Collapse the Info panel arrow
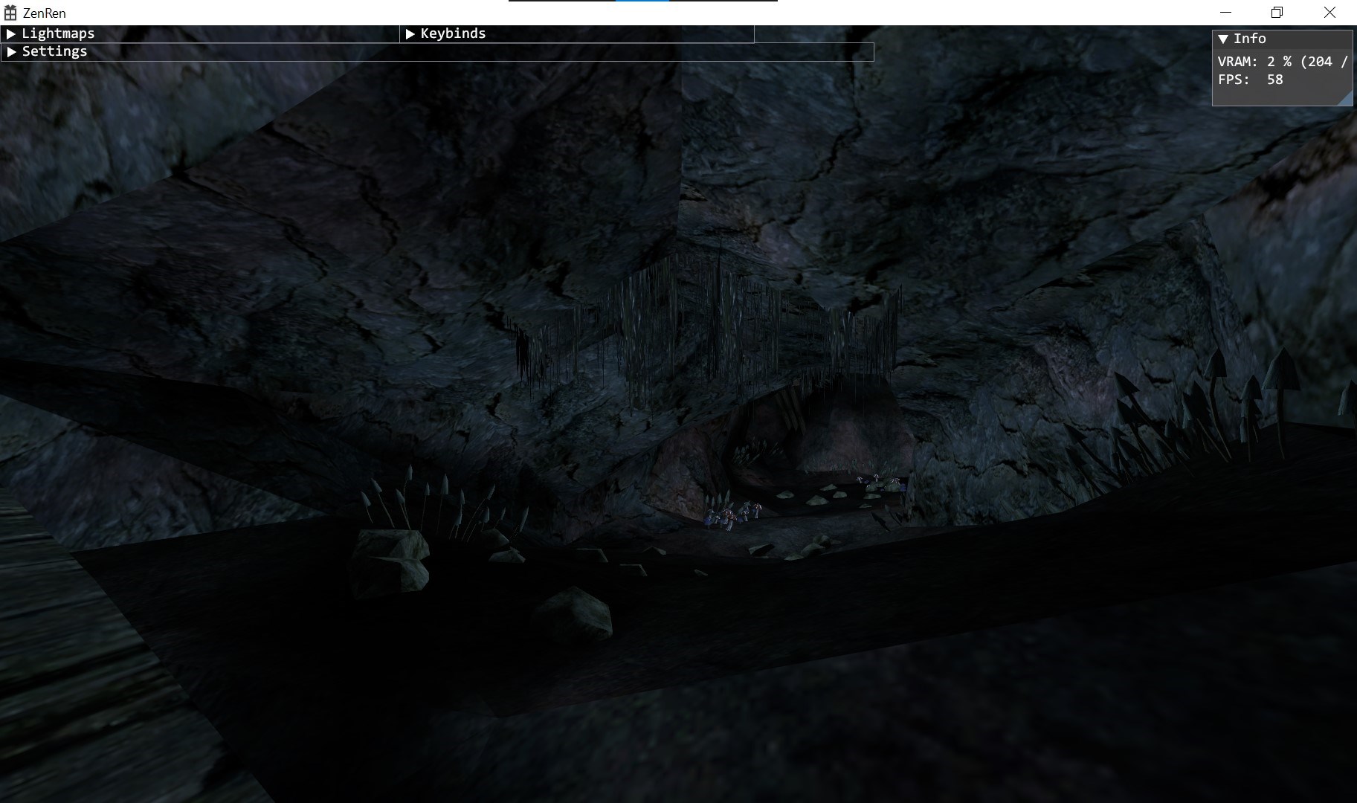1357x803 pixels. point(1223,39)
